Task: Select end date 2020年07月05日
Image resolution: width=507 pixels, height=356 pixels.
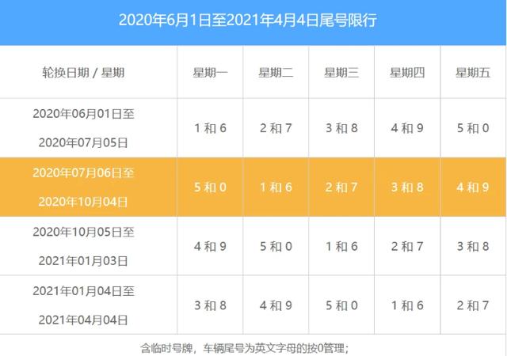Action: [x=83, y=142]
